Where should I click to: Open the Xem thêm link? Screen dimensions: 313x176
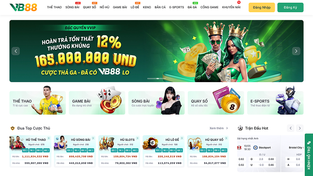(x=219, y=128)
